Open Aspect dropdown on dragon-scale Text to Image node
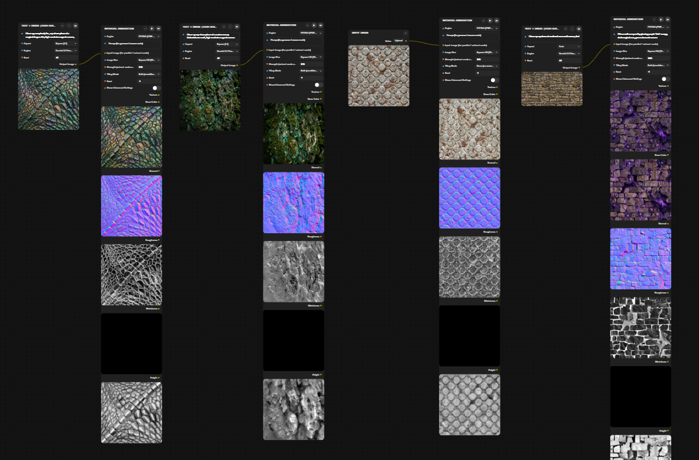The height and width of the screenshot is (460, 699). 66,44
